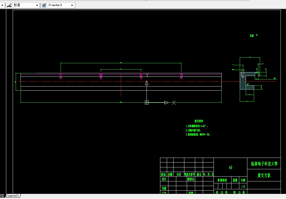The height and width of the screenshot is (199, 286).
Task: Select the 阶段标记 header cell
Action: pyautogui.click(x=222, y=180)
